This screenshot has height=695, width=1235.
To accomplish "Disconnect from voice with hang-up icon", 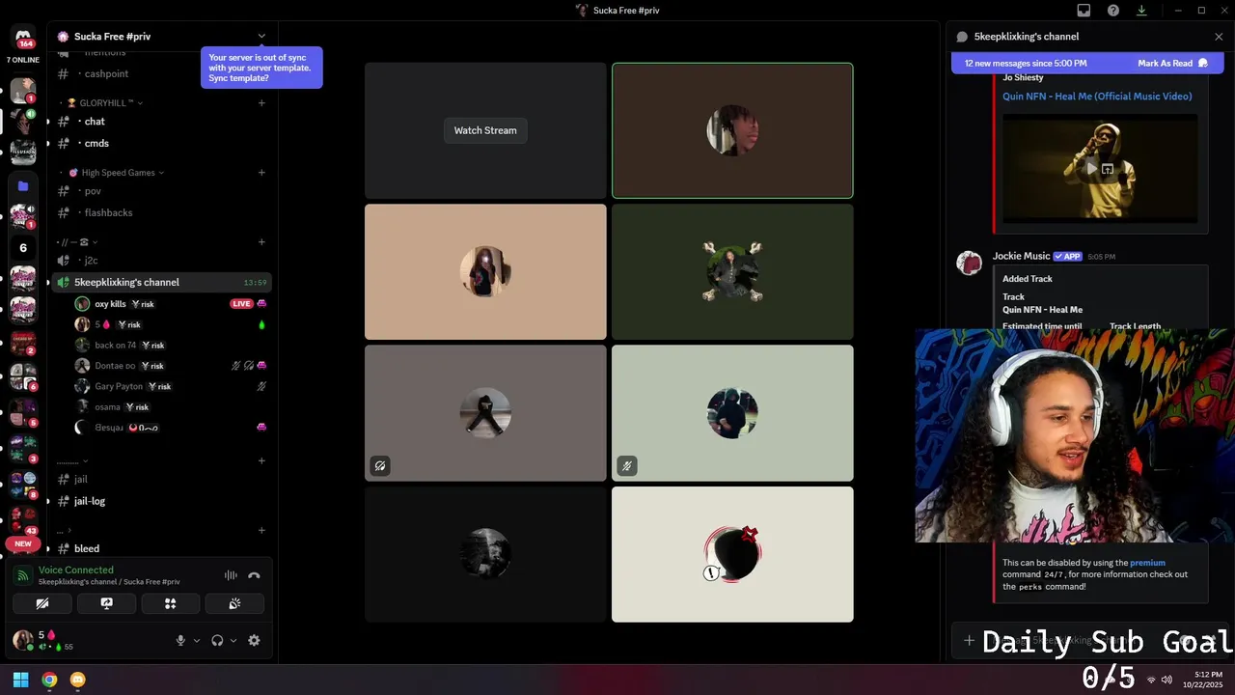I will click(254, 575).
